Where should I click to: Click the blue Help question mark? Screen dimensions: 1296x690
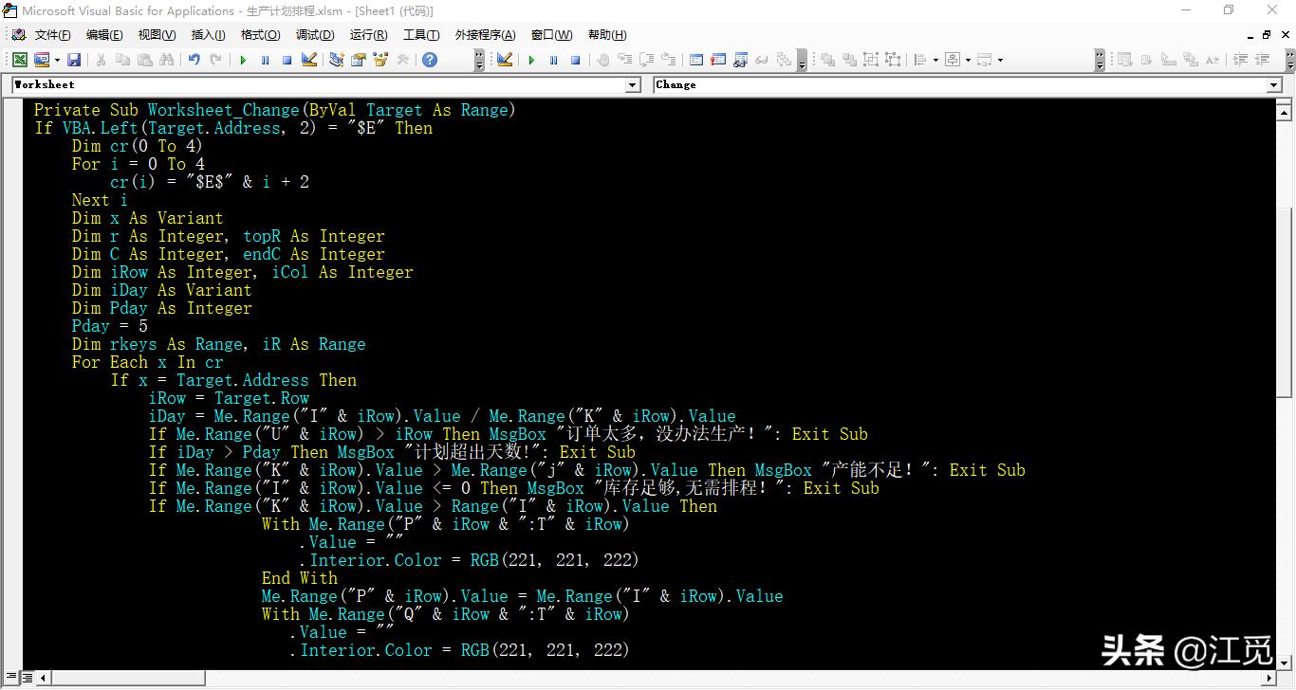click(430, 60)
